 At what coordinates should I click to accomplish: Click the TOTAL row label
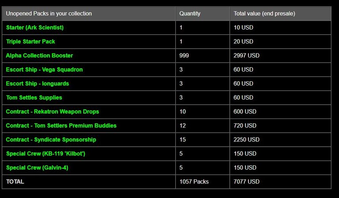pos(15,182)
